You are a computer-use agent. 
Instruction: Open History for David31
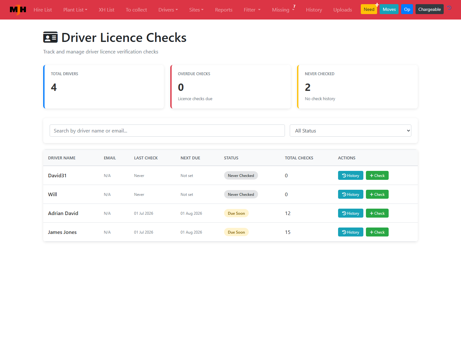point(351,175)
